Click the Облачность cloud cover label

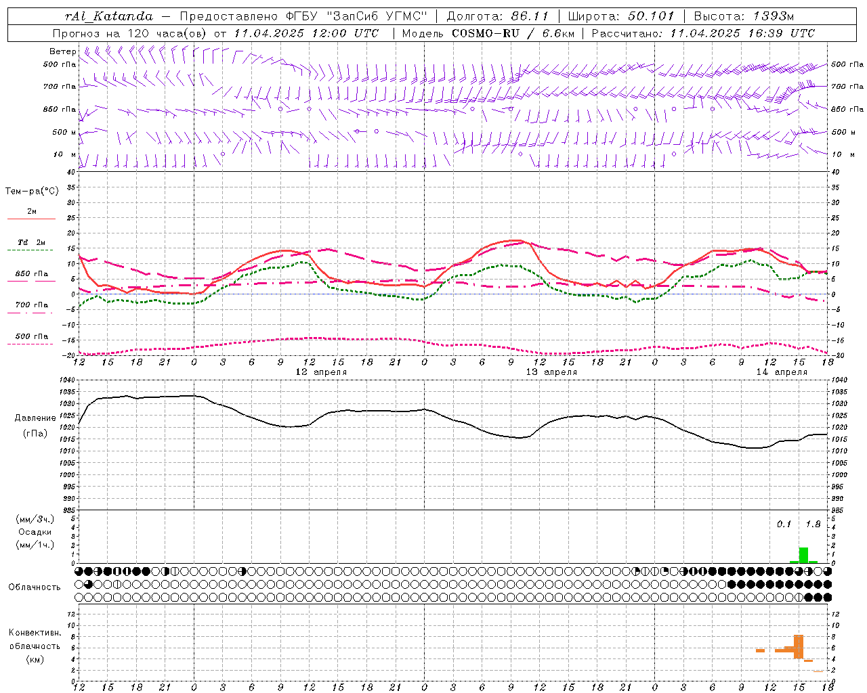point(35,587)
